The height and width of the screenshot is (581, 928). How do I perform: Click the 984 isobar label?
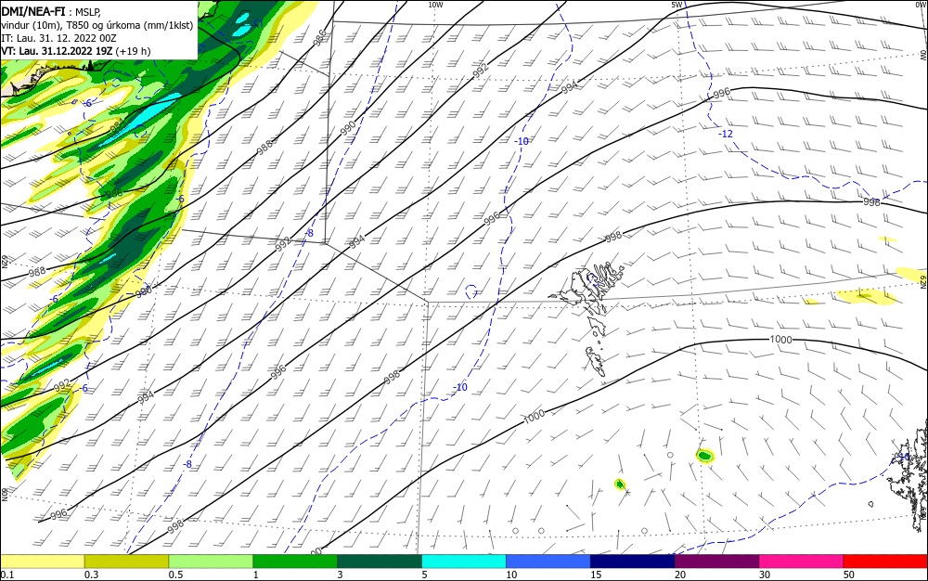click(x=118, y=125)
